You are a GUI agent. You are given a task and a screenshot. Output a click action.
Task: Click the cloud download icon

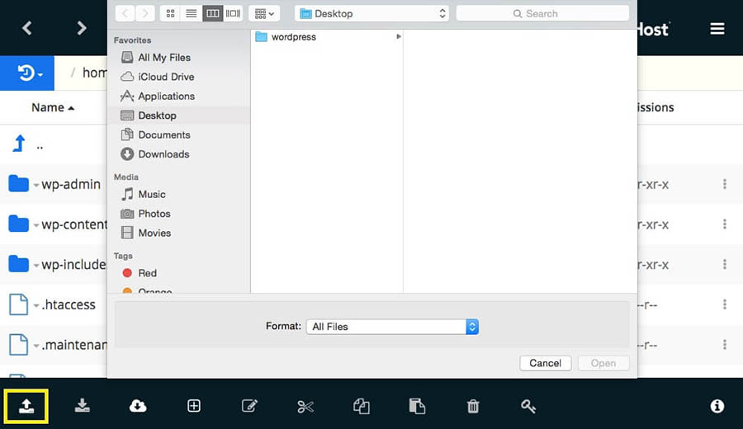point(138,406)
